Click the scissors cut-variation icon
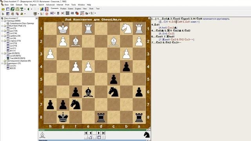The image size is (251, 141). coord(63,13)
